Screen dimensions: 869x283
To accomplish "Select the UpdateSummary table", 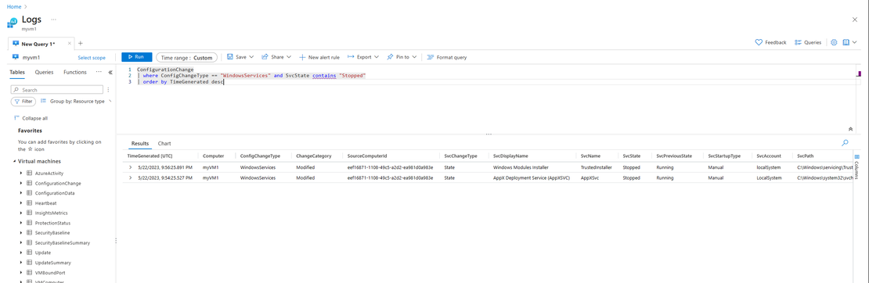I will (x=52, y=263).
